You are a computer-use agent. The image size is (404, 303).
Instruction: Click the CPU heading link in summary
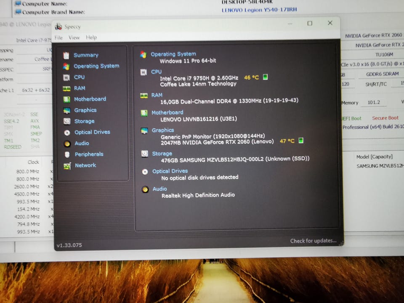(156, 72)
